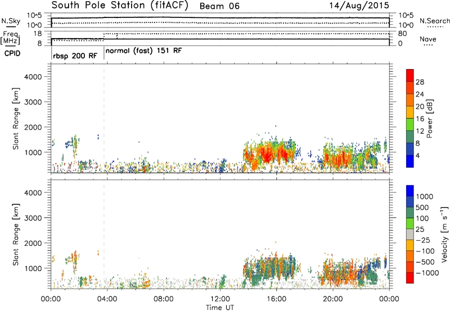Click the '2000' tick of velocity plot
Screen dimensions: 450x311
(33, 243)
